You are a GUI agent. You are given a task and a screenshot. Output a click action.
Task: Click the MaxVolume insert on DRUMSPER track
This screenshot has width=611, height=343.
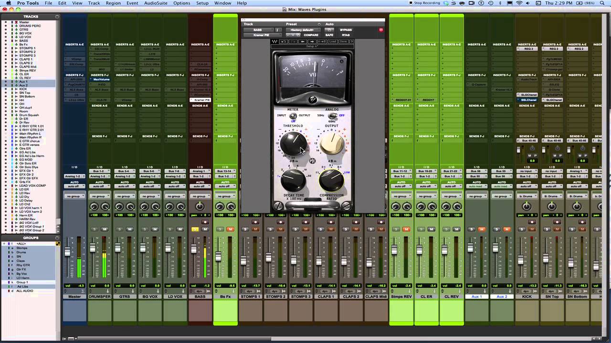(99, 80)
